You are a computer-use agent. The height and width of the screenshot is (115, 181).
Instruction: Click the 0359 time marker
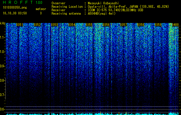pyautogui.click(x=158, y=25)
